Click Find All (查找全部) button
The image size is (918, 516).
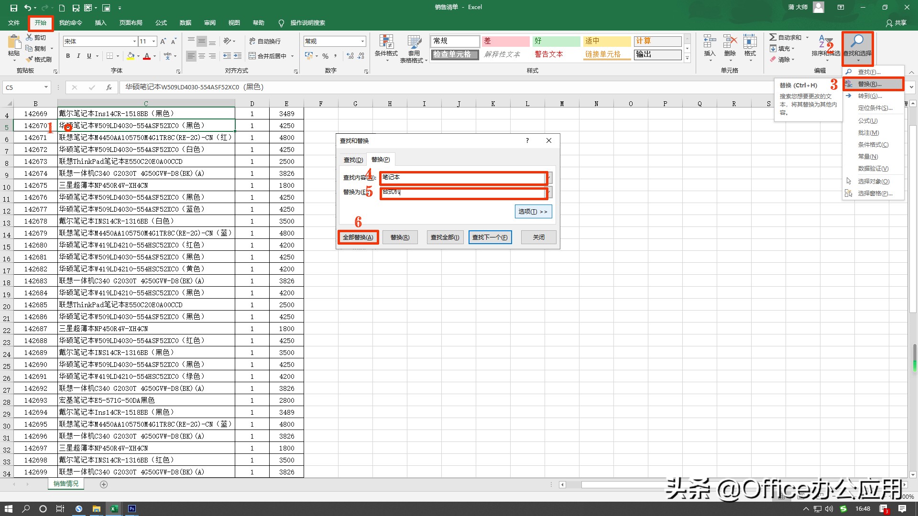445,237
